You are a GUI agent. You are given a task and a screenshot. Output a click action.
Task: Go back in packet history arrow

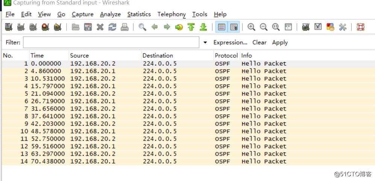155,27
